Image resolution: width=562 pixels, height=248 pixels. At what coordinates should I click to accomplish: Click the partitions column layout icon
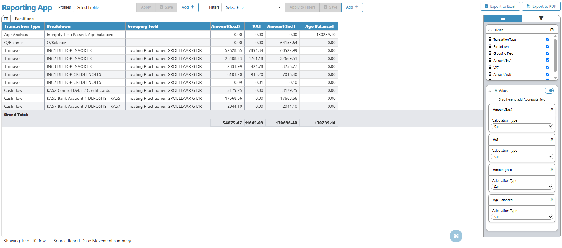[6, 19]
